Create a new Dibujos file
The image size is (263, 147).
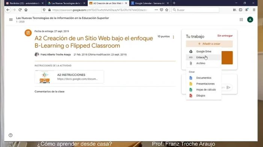tap(204, 95)
